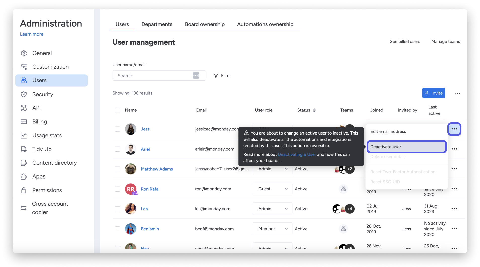
Task: Open Usage stats chart icon
Action: [x=24, y=135]
